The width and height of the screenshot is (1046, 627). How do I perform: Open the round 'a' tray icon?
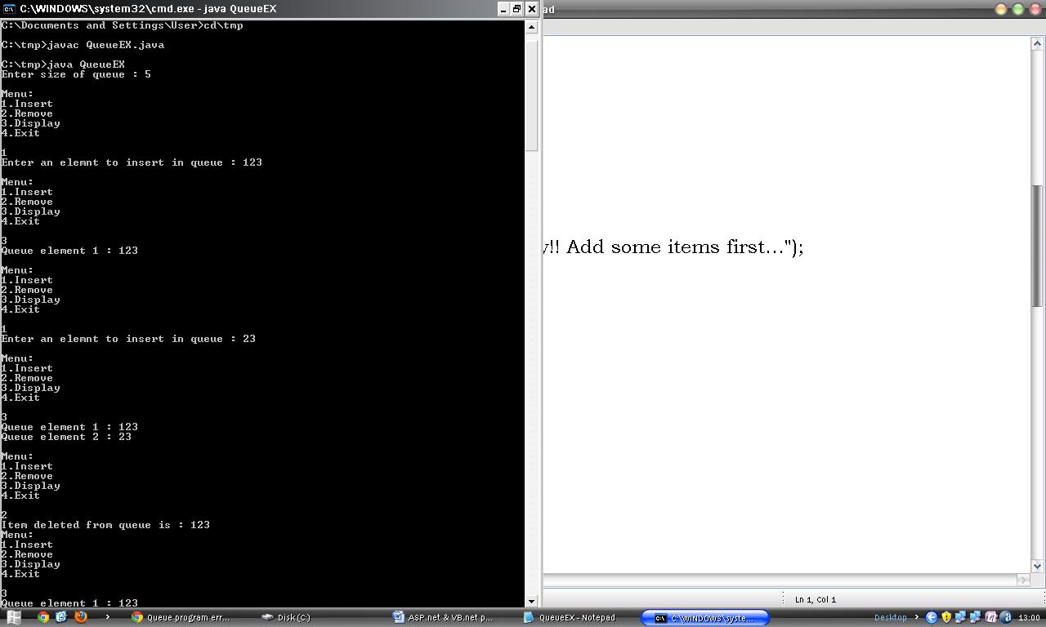point(1005,618)
